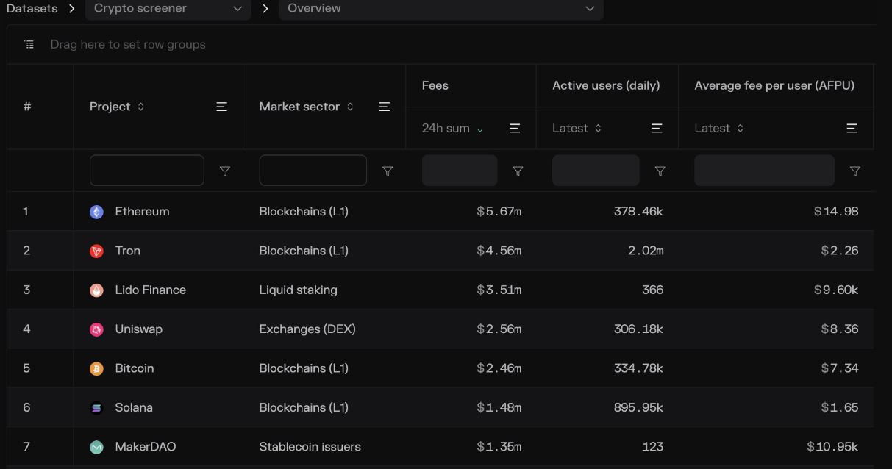Viewport: 892px width, 469px height.
Task: Focus the Project filter text field
Action: [147, 171]
